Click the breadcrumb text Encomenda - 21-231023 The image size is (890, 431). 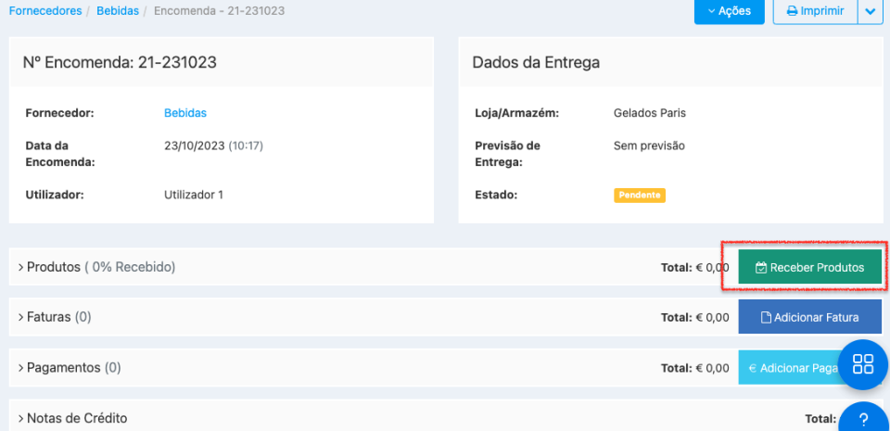[219, 11]
